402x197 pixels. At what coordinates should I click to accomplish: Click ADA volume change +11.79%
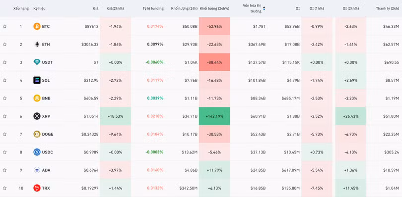pos(214,170)
